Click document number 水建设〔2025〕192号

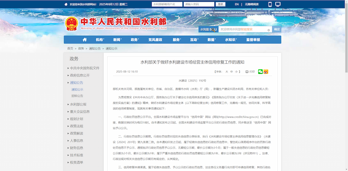[192, 81]
